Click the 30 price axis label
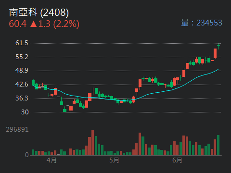 pyautogui.click(x=25, y=112)
